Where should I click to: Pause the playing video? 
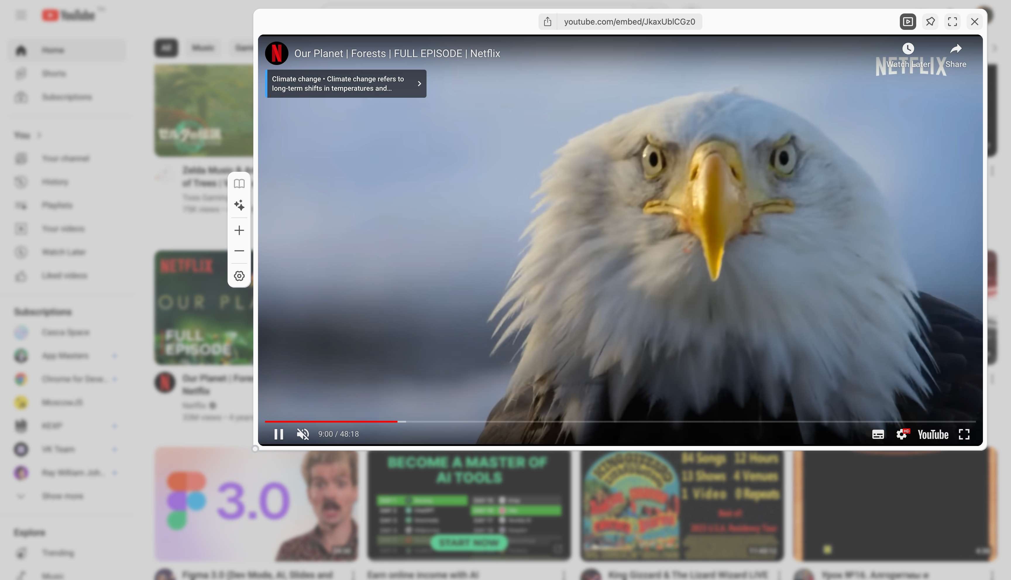tap(279, 434)
